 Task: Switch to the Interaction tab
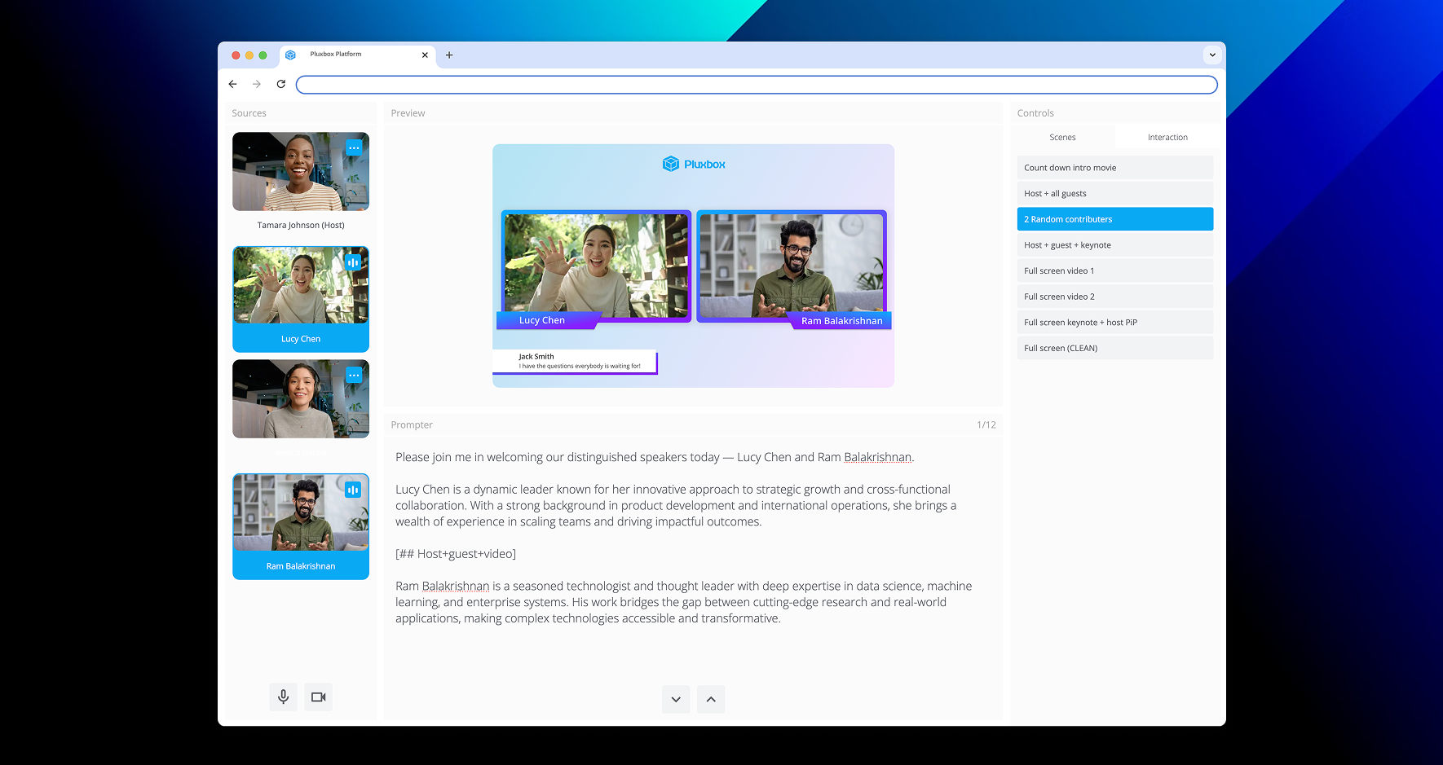click(x=1167, y=138)
